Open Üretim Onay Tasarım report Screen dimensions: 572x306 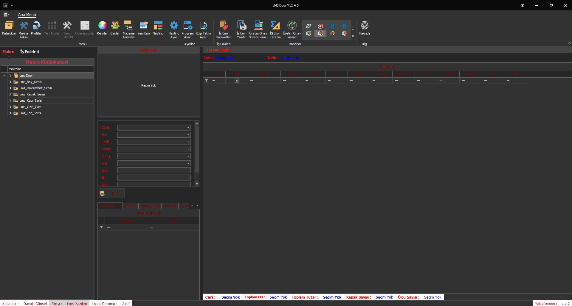click(x=292, y=30)
